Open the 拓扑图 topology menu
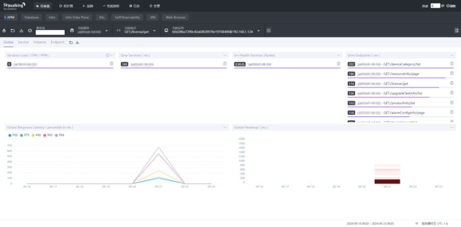 [x=65, y=6]
